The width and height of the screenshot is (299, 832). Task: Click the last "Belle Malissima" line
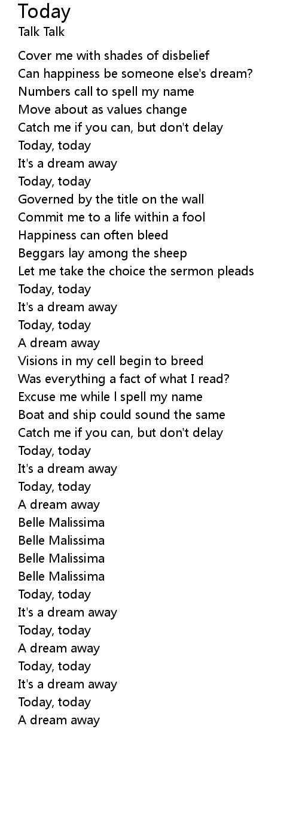coord(61,576)
